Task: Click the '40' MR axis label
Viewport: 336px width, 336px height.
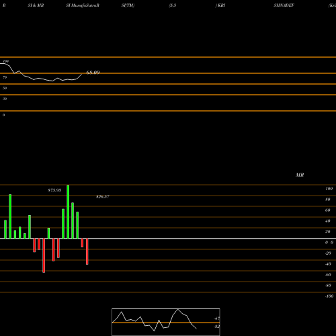Action: pyautogui.click(x=328, y=221)
